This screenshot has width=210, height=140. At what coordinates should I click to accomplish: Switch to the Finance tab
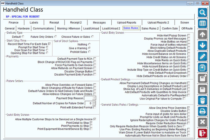[13, 23]
